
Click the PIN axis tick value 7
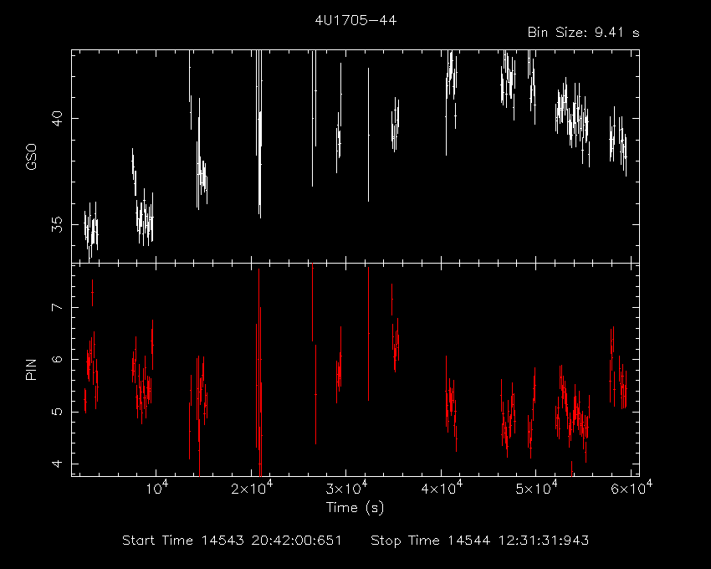pos(57,307)
